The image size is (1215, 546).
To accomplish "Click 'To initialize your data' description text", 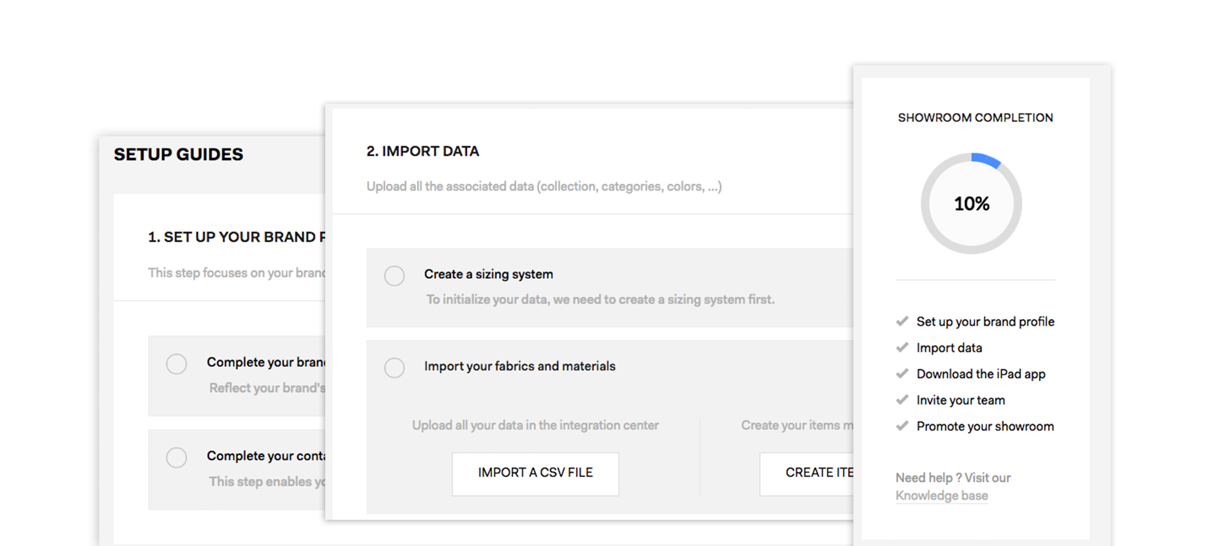I will pyautogui.click(x=600, y=300).
